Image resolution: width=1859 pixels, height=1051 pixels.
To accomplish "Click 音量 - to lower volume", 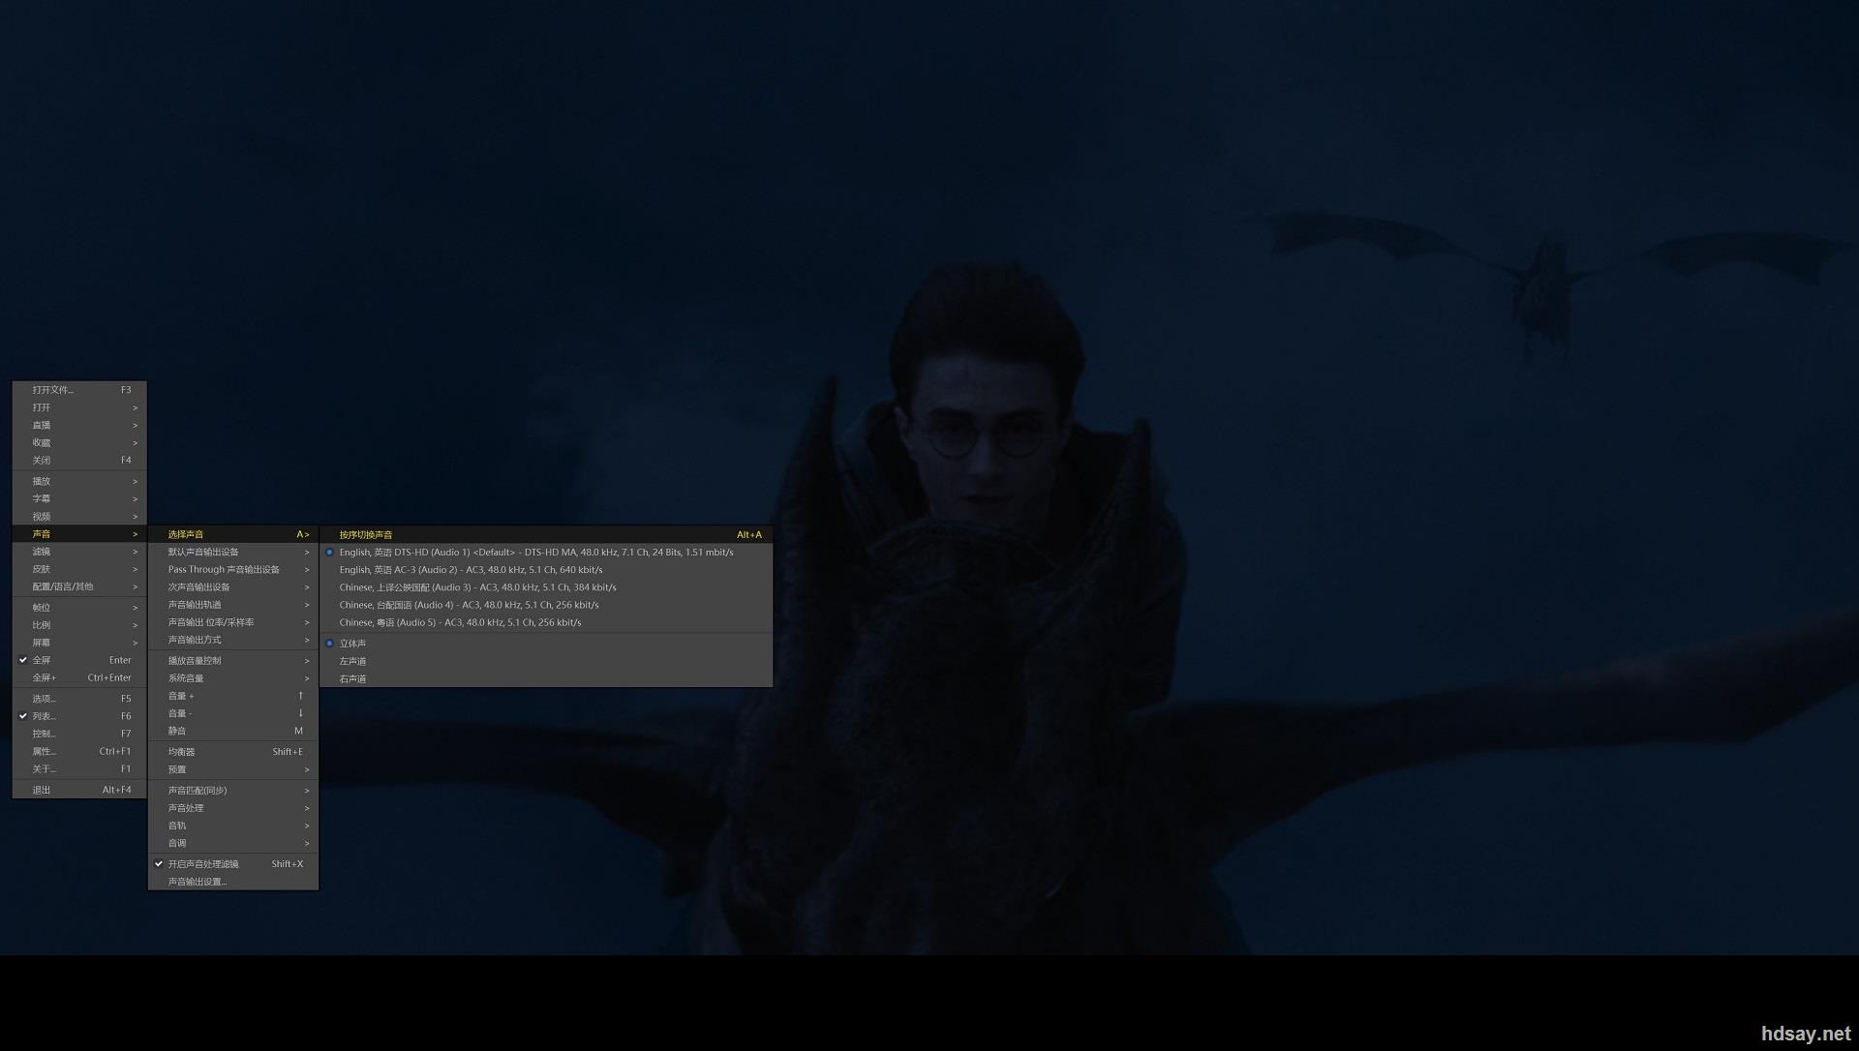I will [233, 713].
